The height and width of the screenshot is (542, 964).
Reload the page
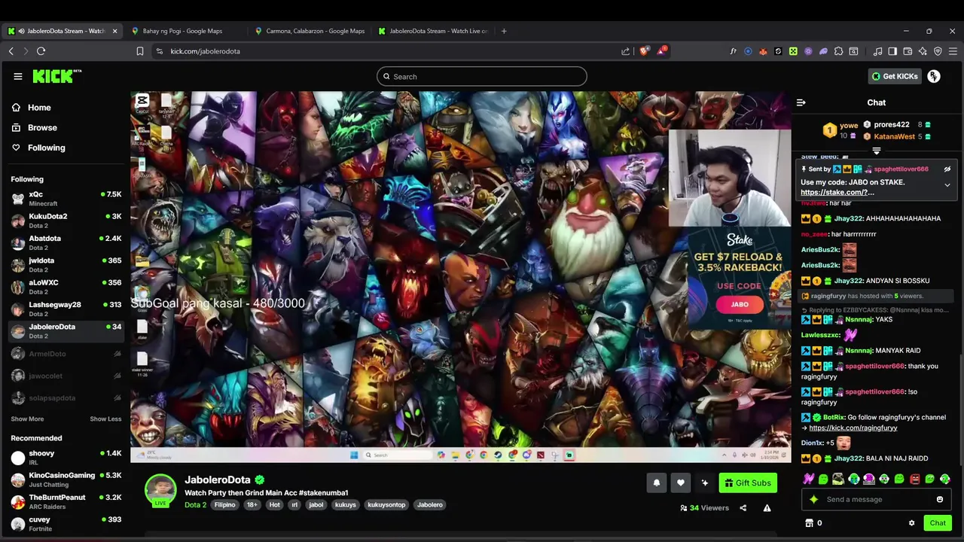tap(41, 51)
